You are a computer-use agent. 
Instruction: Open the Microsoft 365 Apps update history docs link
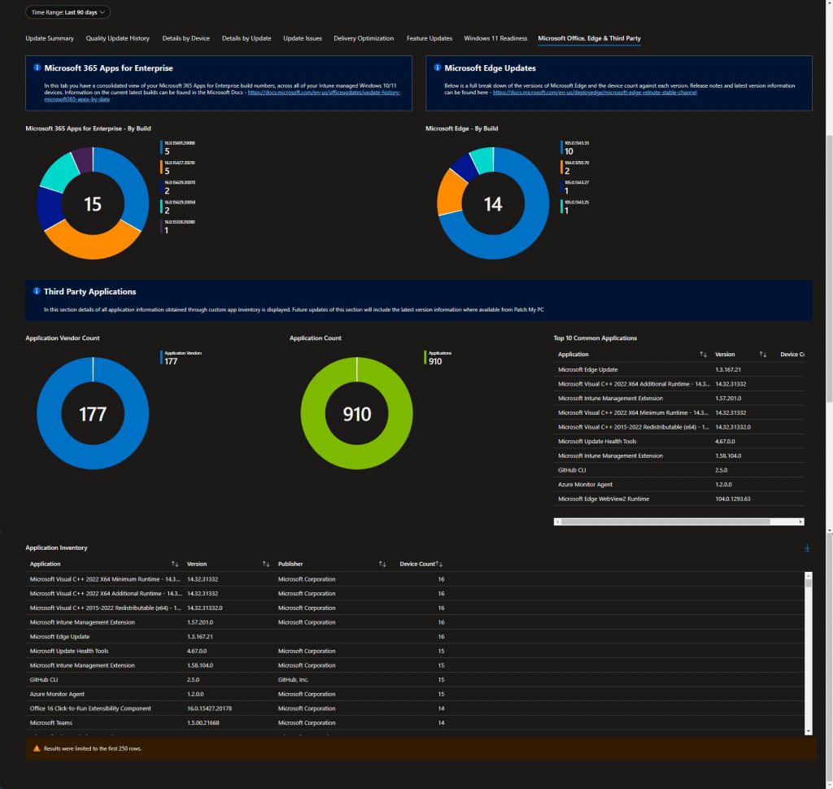324,93
